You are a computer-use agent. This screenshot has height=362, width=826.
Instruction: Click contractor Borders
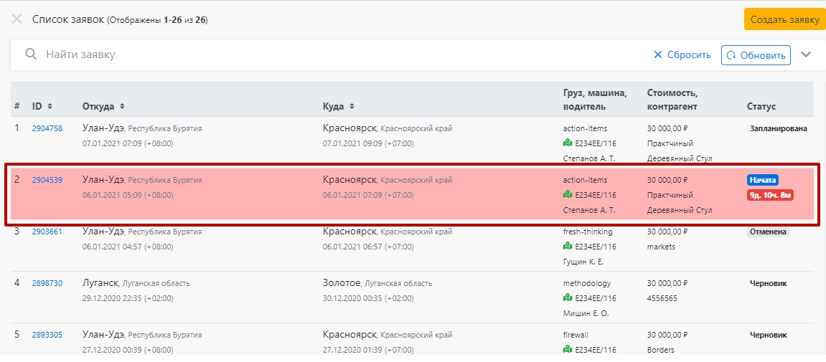(x=660, y=349)
